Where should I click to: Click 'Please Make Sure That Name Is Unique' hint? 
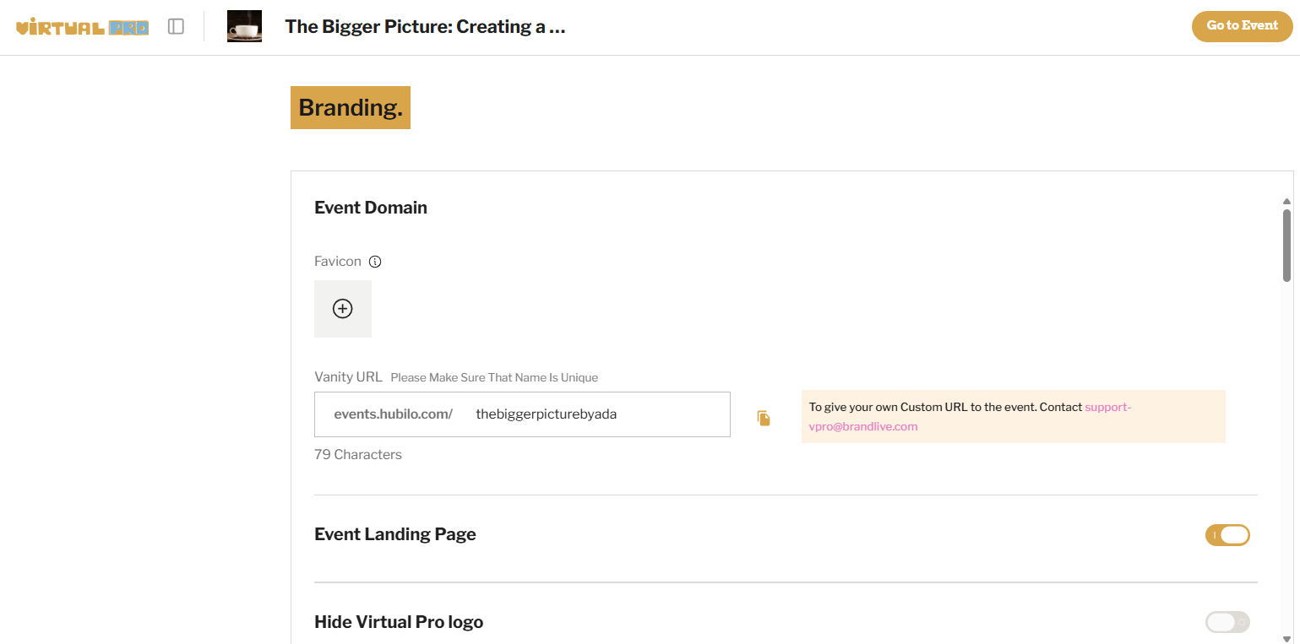(494, 377)
